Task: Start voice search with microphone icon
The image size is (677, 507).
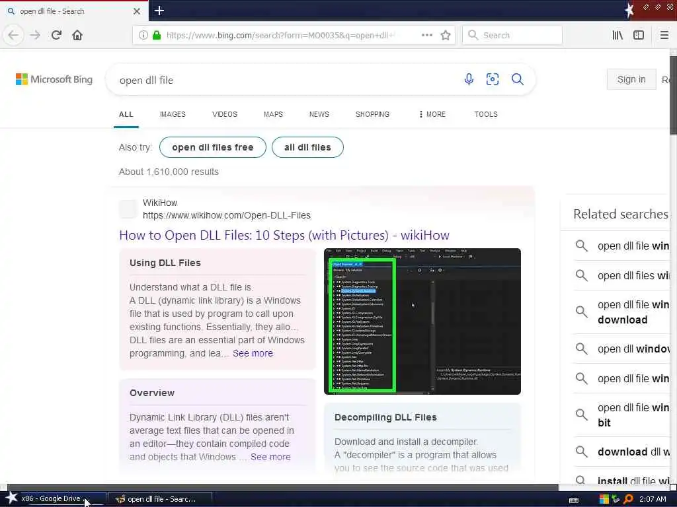Action: (x=469, y=79)
